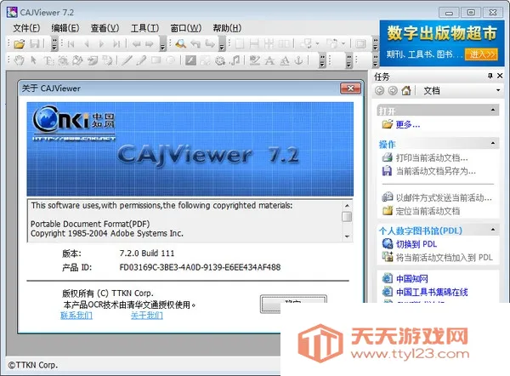Viewport: 510px width, 376px height.
Task: Open 中国工具书集锦在线 link
Action: pyautogui.click(x=432, y=292)
